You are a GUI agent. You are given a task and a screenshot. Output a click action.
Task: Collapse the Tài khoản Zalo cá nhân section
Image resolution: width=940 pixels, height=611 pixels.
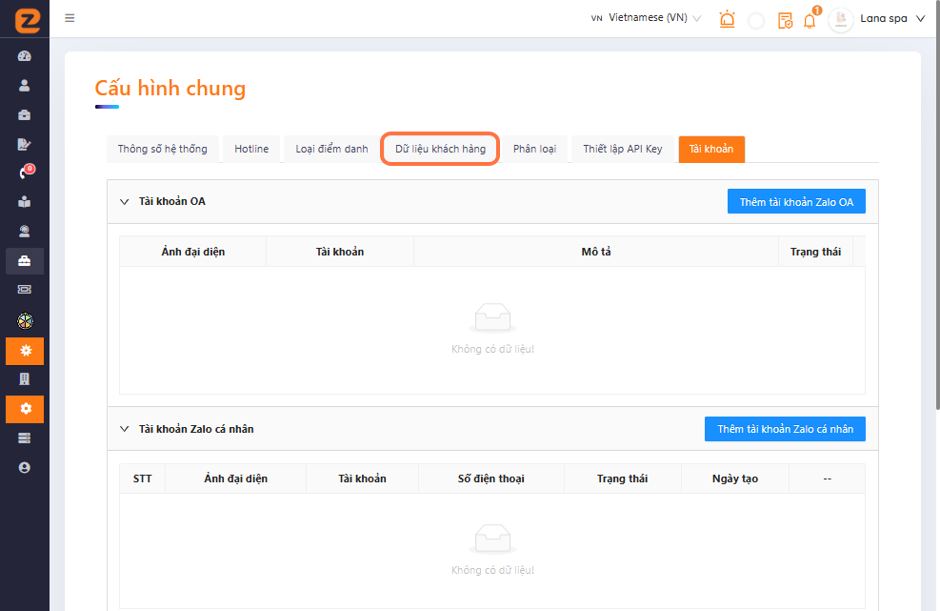[124, 429]
